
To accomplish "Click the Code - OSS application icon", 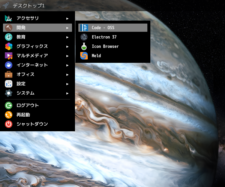I will [84, 28].
